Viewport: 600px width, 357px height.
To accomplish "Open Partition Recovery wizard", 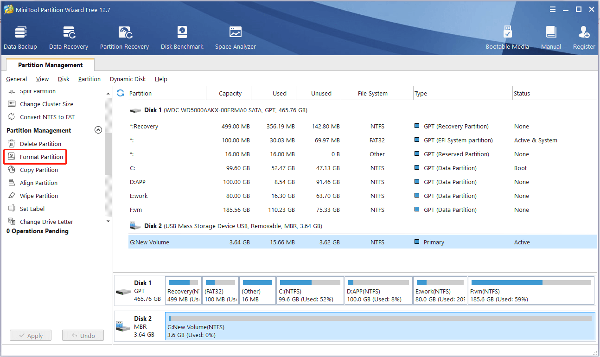I will (124, 38).
